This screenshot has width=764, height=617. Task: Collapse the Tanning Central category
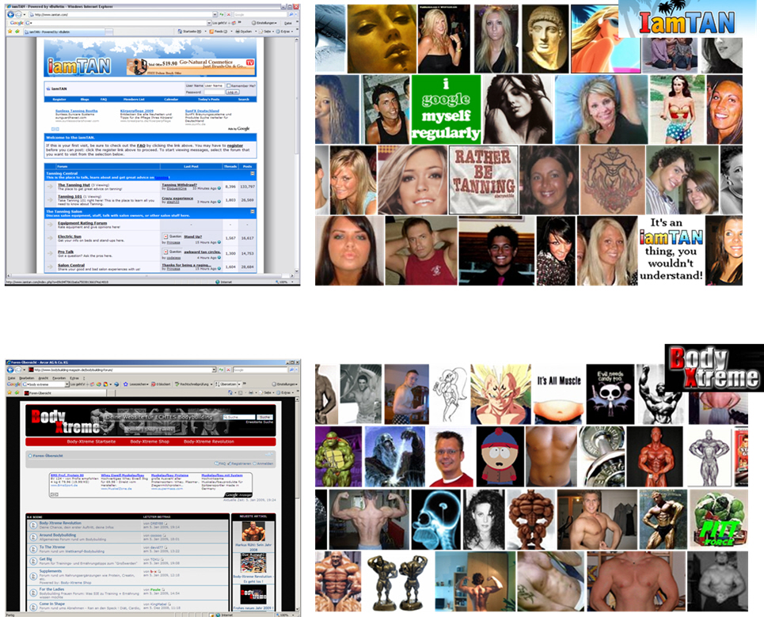tap(253, 173)
